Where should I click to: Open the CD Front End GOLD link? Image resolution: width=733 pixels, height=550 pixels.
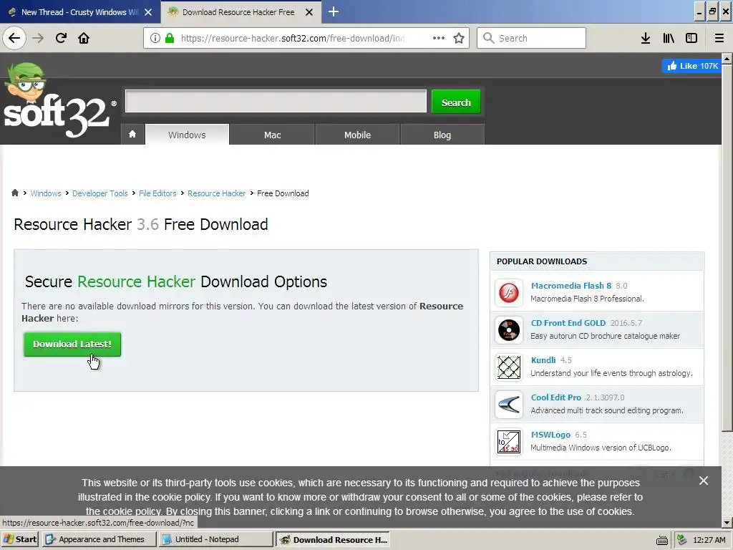pyautogui.click(x=568, y=323)
